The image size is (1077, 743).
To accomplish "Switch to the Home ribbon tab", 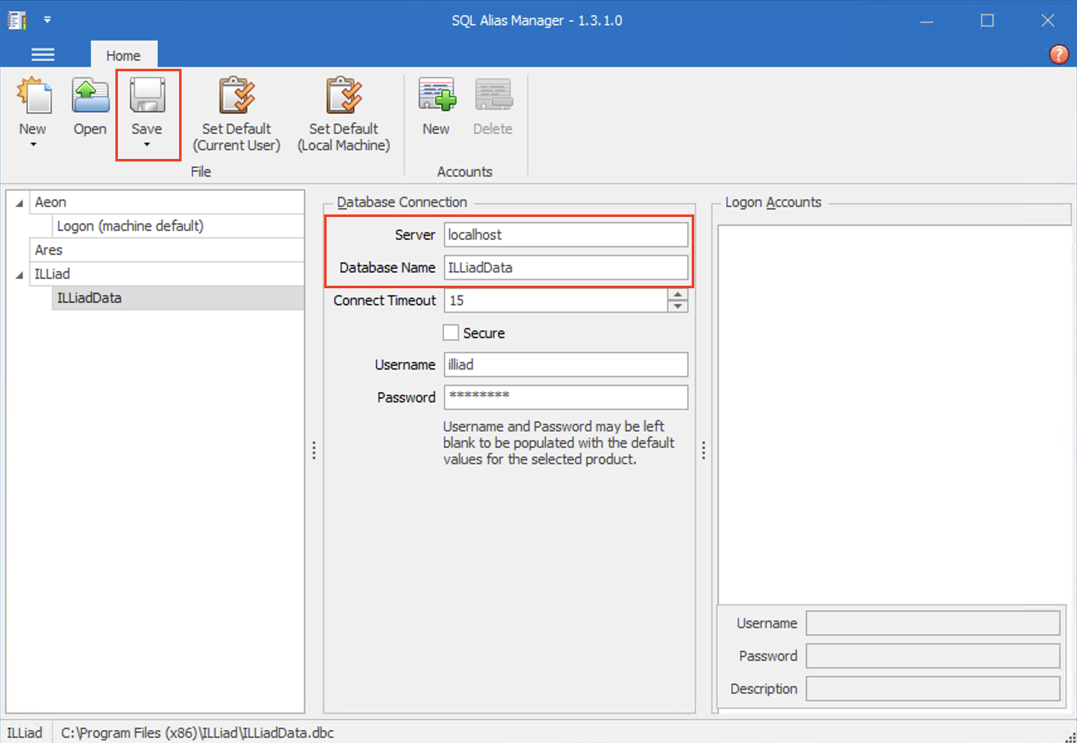I will tap(124, 55).
